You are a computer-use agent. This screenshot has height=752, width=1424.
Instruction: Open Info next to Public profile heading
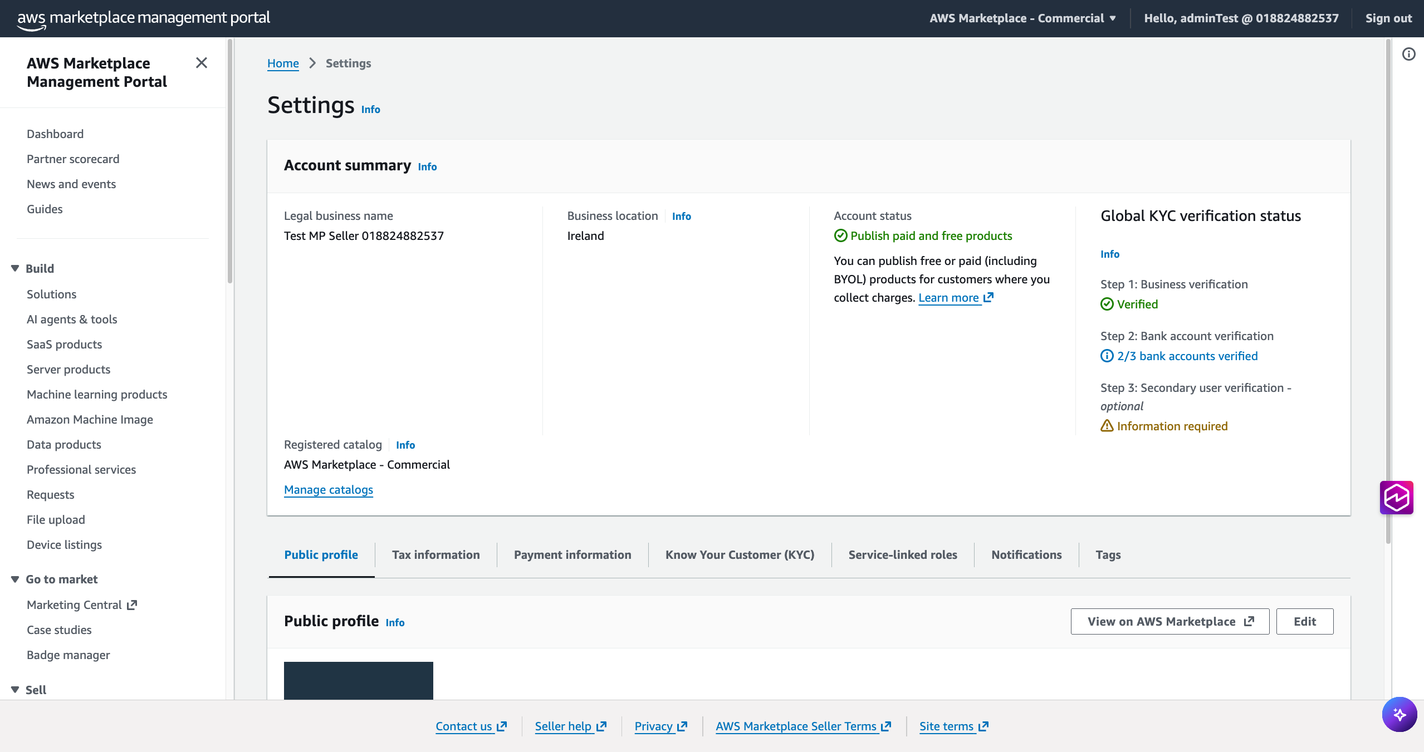[x=395, y=622]
